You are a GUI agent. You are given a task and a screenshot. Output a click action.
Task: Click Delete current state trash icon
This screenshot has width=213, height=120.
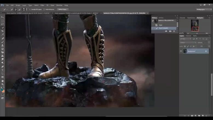174,31
